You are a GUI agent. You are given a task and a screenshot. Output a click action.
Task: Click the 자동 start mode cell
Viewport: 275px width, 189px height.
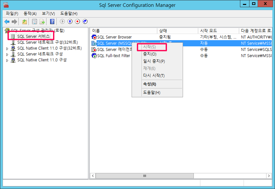point(204,43)
